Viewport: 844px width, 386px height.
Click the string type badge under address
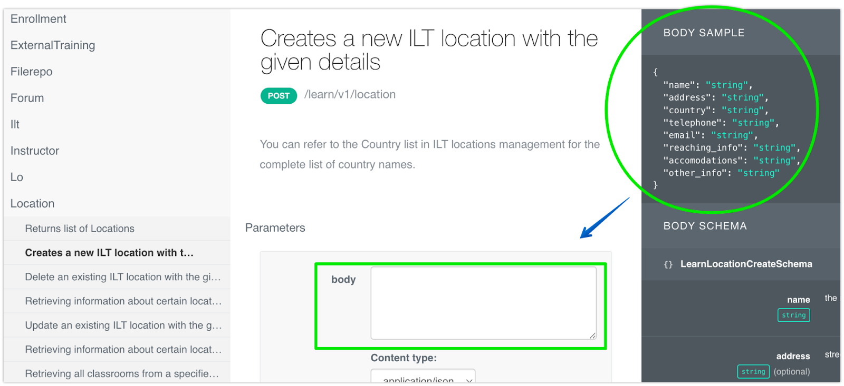click(x=753, y=372)
